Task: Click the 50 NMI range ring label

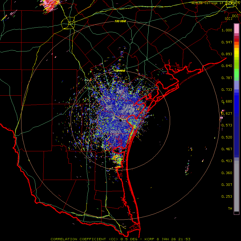Action: pos(120,71)
